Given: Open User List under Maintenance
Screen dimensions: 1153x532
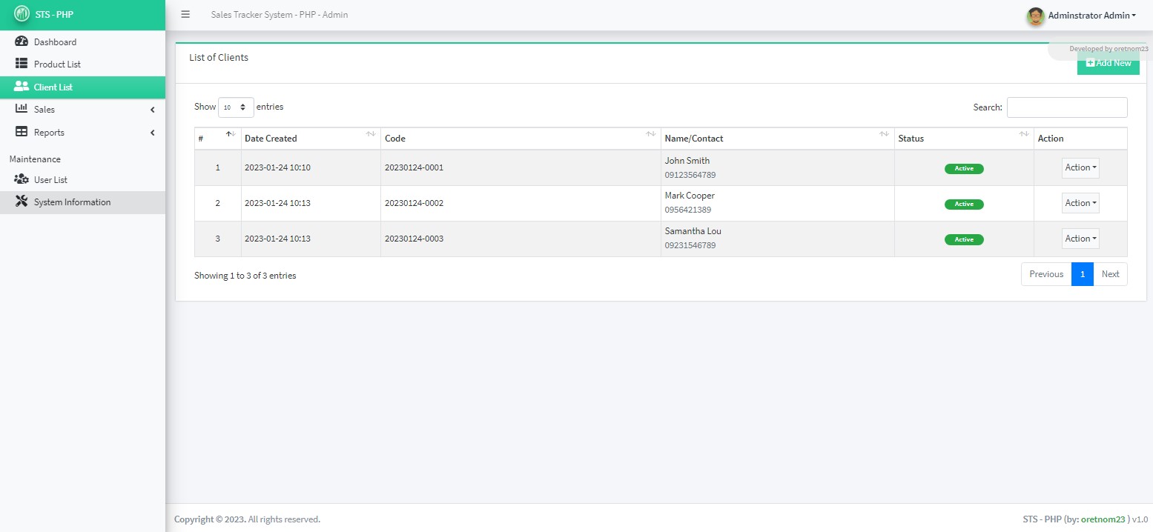Looking at the screenshot, I should (x=82, y=180).
